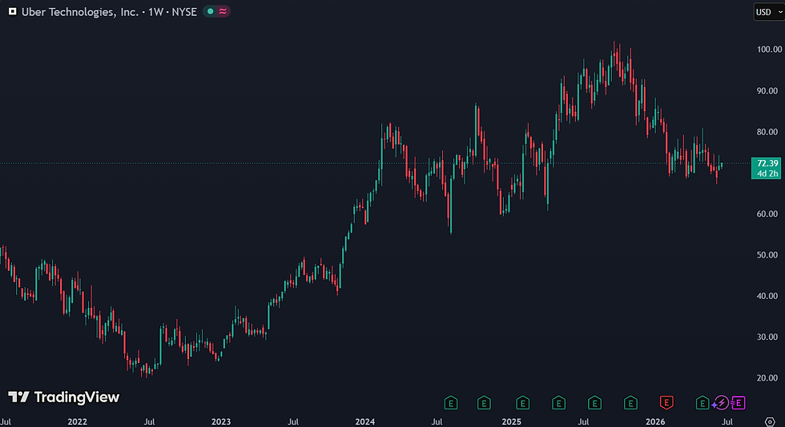This screenshot has width=785, height=427.
Task: Click the 2024 time axis label
Action: point(365,421)
